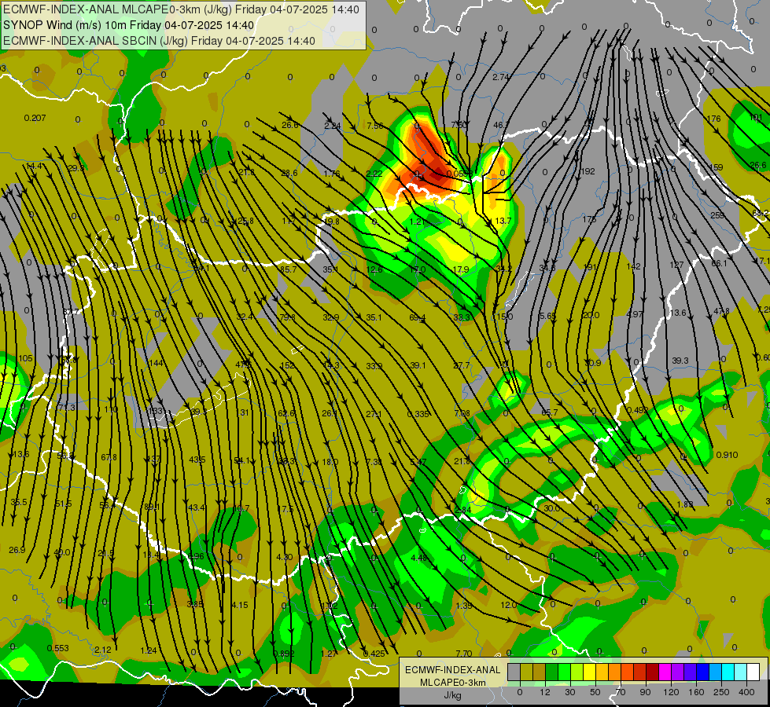Click the map value 13.7
This screenshot has width=770, height=707.
pos(503,221)
